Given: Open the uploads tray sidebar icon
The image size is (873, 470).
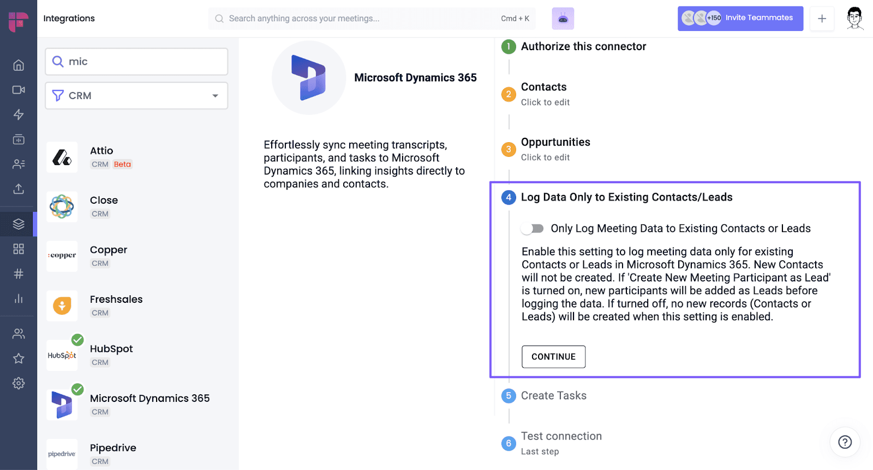Looking at the screenshot, I should [x=19, y=139].
